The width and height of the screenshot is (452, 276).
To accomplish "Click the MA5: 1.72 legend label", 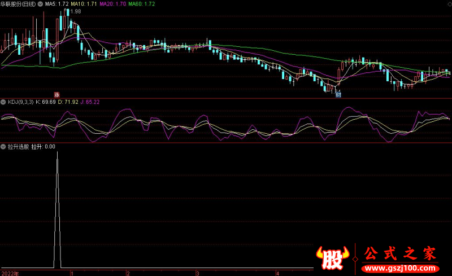I will pyautogui.click(x=56, y=4).
